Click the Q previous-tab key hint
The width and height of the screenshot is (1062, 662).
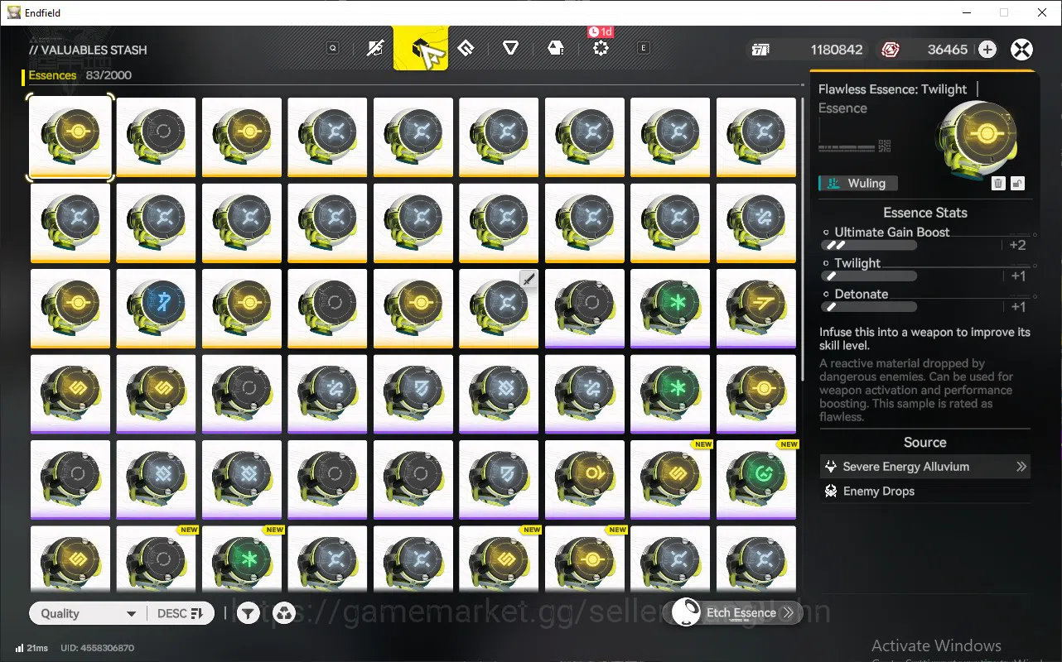pyautogui.click(x=333, y=48)
